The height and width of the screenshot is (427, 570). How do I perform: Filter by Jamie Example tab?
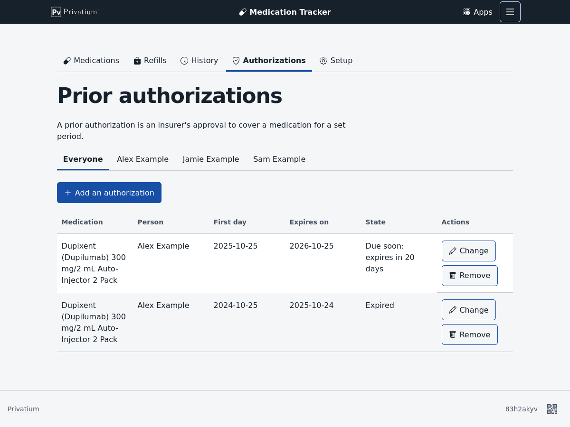pyautogui.click(x=211, y=159)
